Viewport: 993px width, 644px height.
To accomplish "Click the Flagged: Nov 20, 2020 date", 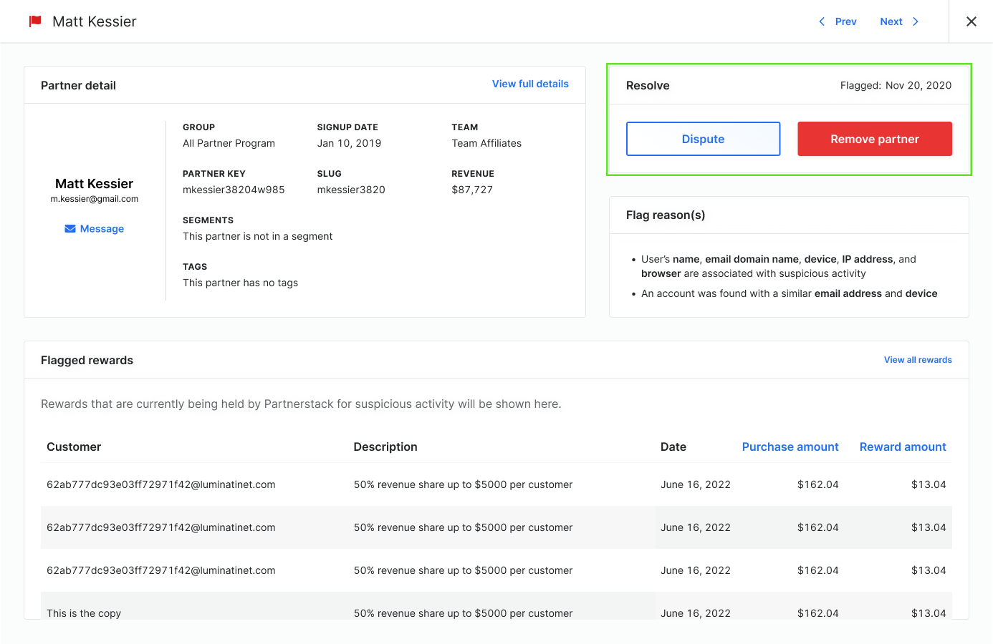I will pyautogui.click(x=896, y=85).
